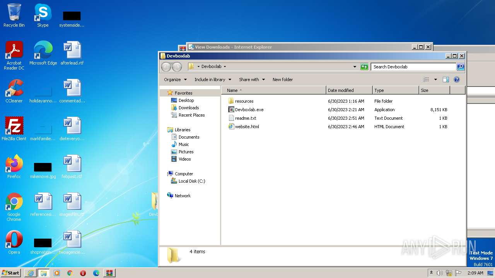
Task: Click the Explorer Forward navigation button
Action: click(177, 67)
